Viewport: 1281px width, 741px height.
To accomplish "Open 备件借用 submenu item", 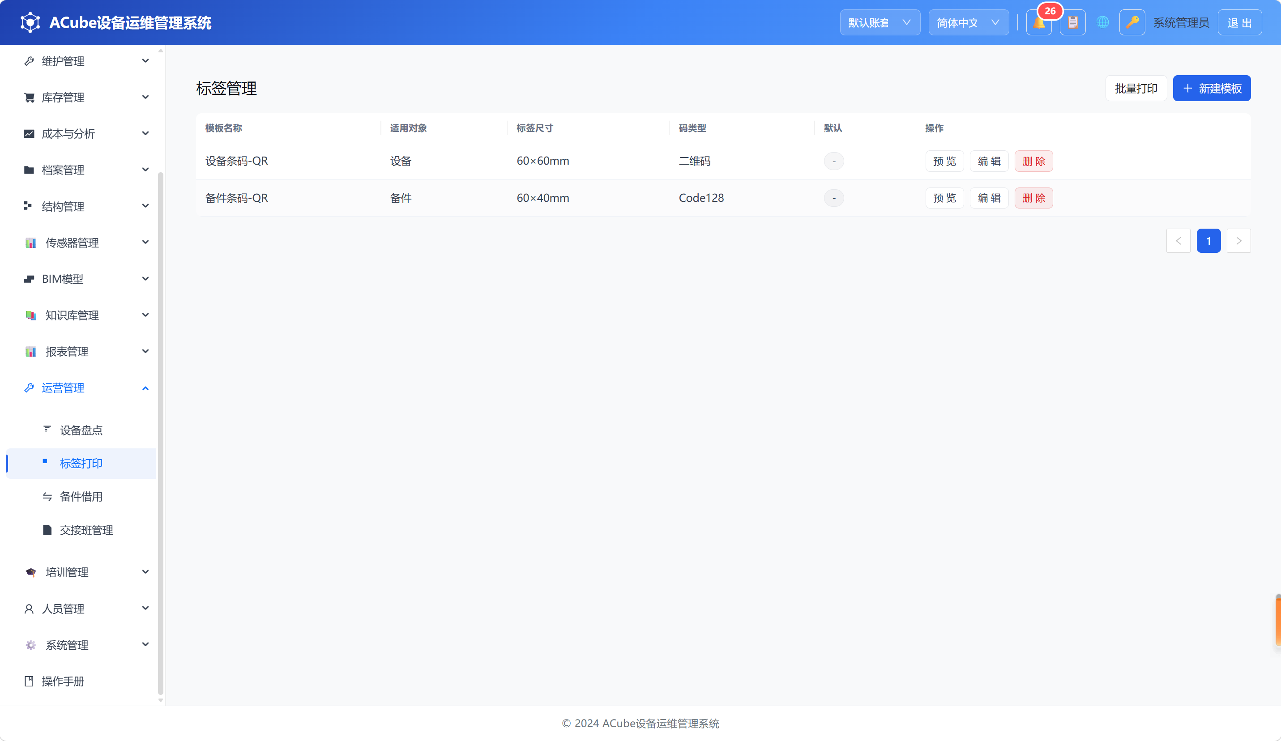I will pos(81,497).
